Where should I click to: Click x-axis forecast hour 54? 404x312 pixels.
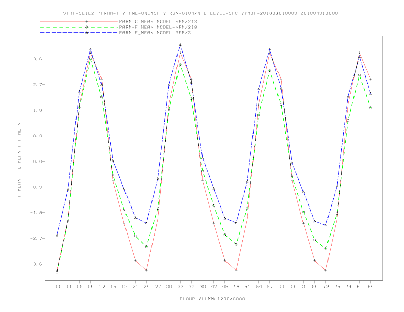coord(259,287)
